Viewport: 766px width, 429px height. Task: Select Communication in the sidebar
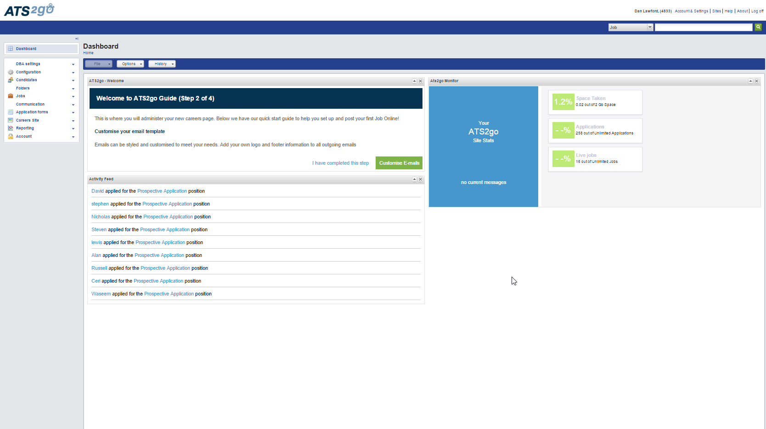(x=30, y=104)
